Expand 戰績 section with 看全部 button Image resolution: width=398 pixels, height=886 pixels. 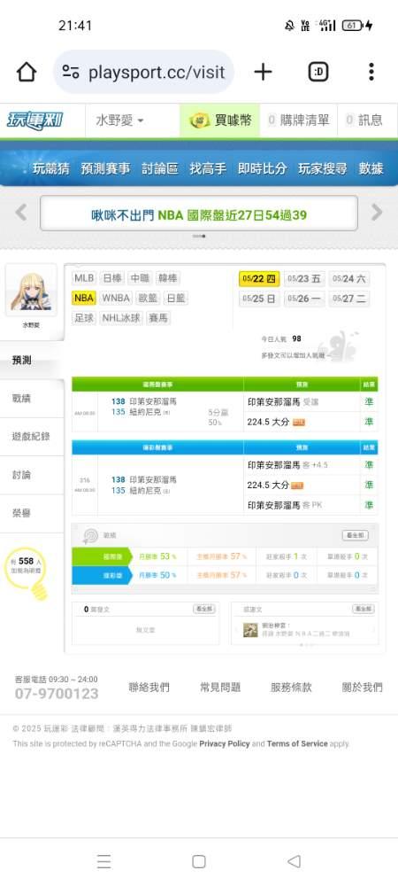(x=356, y=535)
